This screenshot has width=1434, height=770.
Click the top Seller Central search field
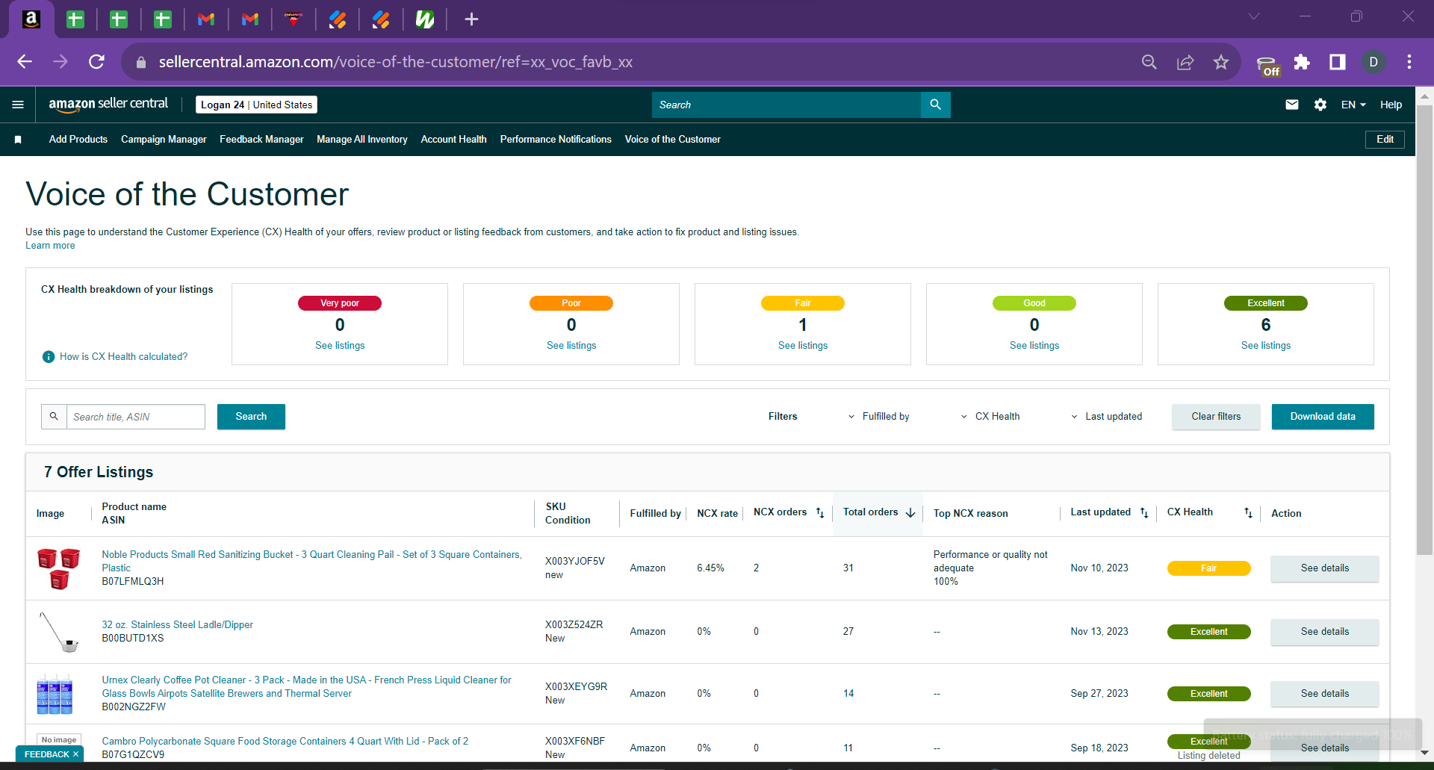coord(786,105)
